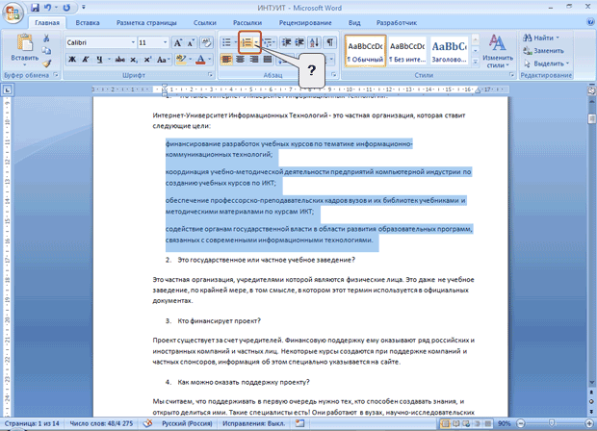Screen dimensions: 597x431
Task: Open the numbered list dropdown arrow
Action: coord(257,42)
